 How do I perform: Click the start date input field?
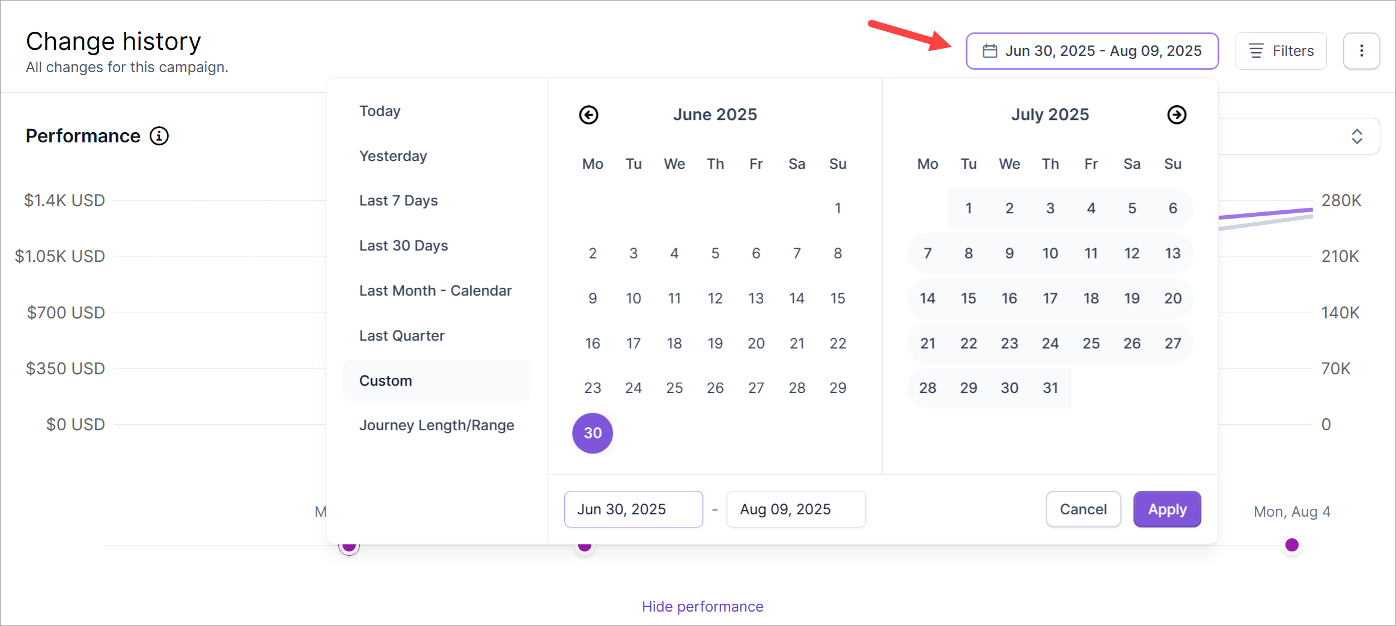pyautogui.click(x=633, y=509)
